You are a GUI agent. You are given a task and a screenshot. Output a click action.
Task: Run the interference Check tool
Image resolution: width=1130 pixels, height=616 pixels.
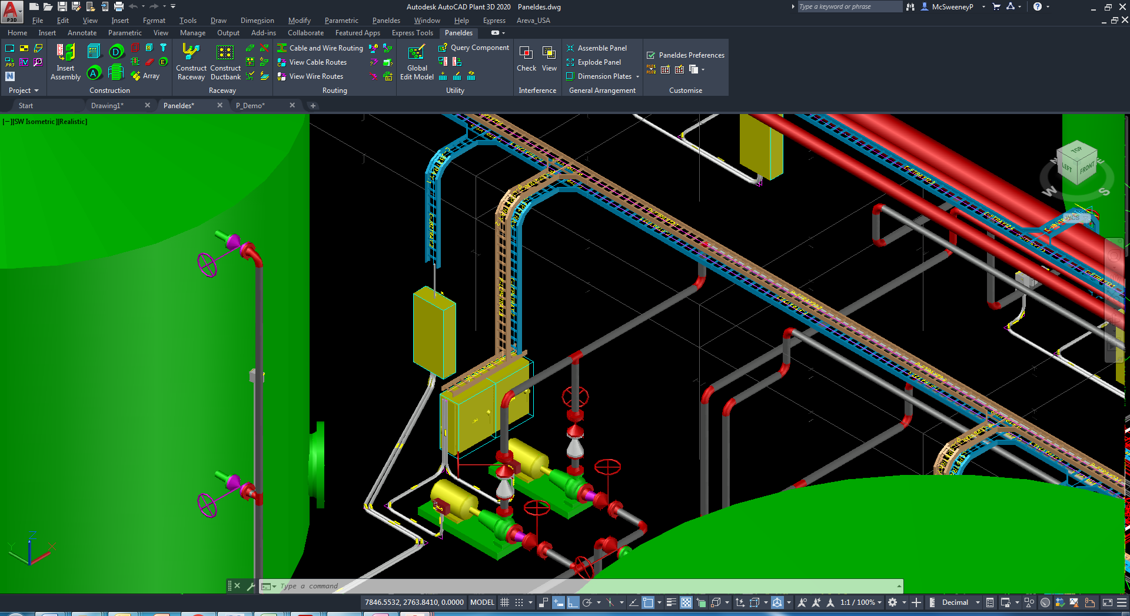pyautogui.click(x=526, y=59)
